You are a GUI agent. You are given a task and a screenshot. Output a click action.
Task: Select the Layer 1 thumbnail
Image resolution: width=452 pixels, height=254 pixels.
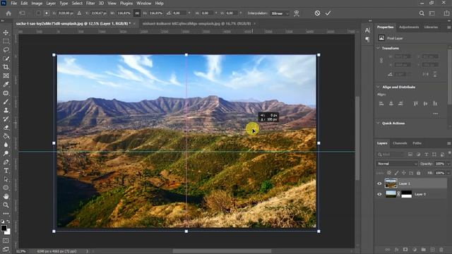click(x=391, y=183)
